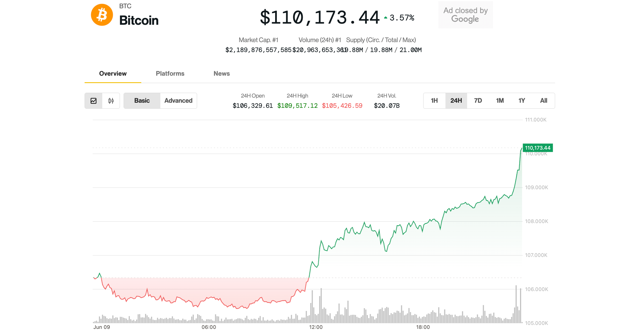Open the Supply (Circ. / Total / Max) details
This screenshot has width=634, height=334.
coord(381,40)
